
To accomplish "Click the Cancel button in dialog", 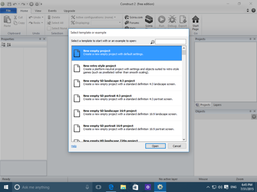I will [x=177, y=146].
